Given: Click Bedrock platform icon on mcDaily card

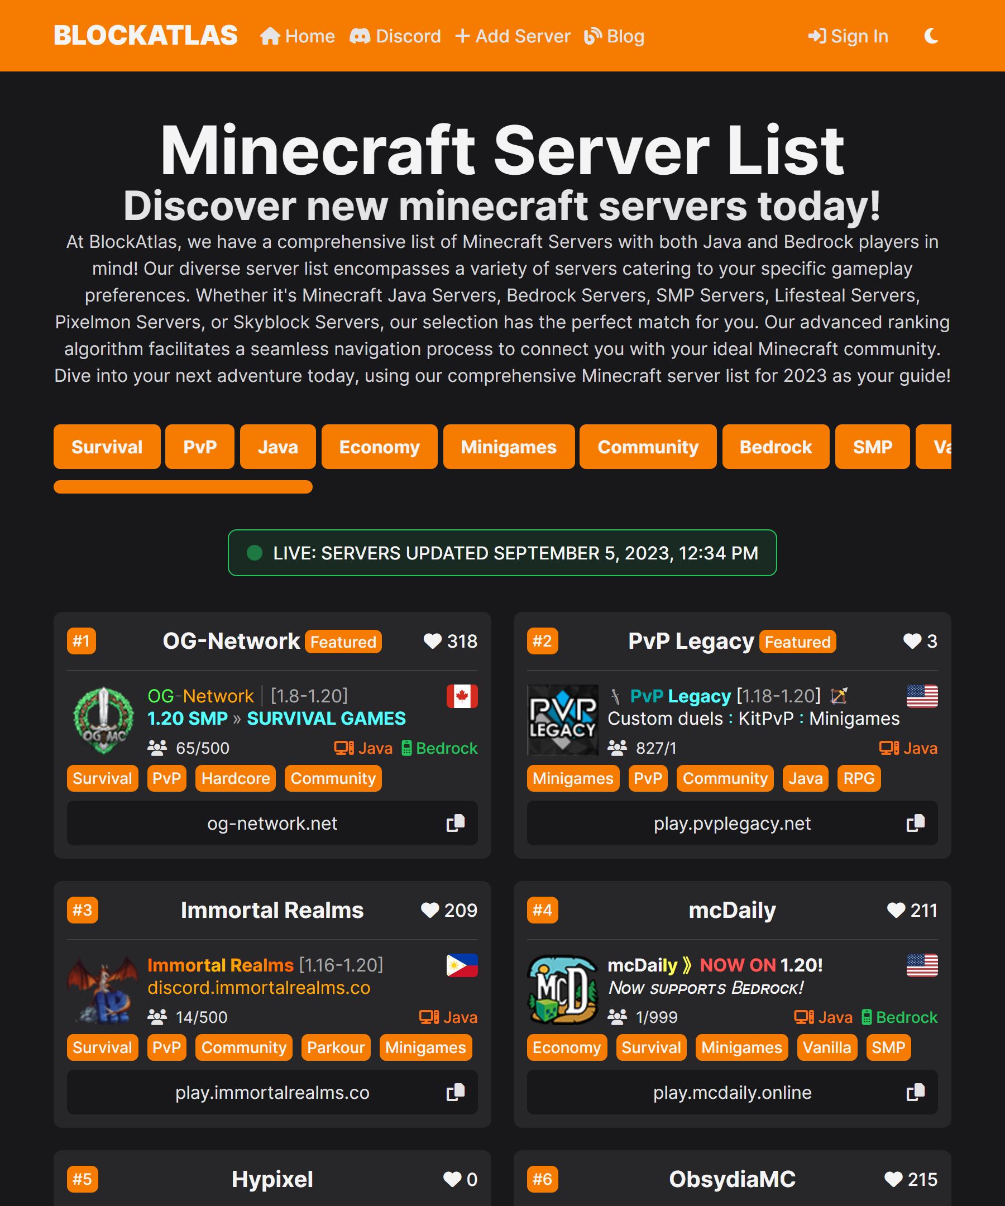Looking at the screenshot, I should tap(867, 1017).
